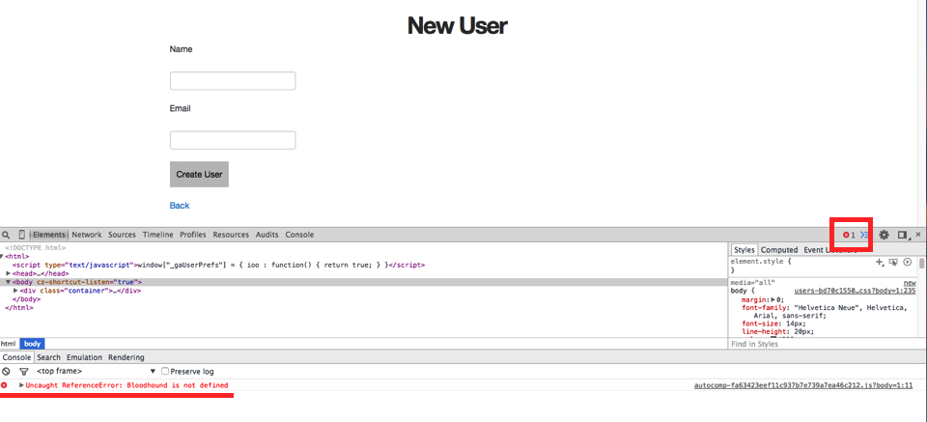This screenshot has height=422, width=927.
Task: Close the DevTools panel
Action: [918, 235]
